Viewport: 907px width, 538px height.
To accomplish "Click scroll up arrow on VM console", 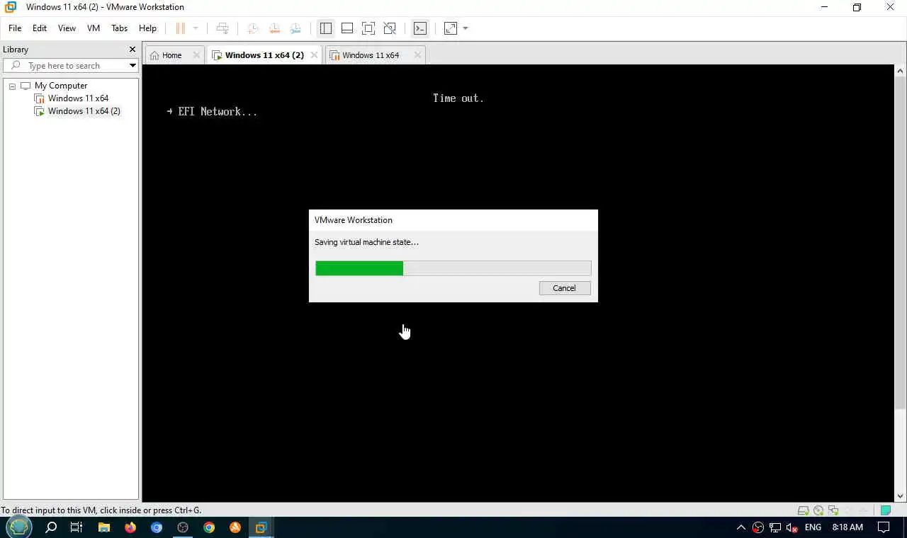I will click(901, 71).
